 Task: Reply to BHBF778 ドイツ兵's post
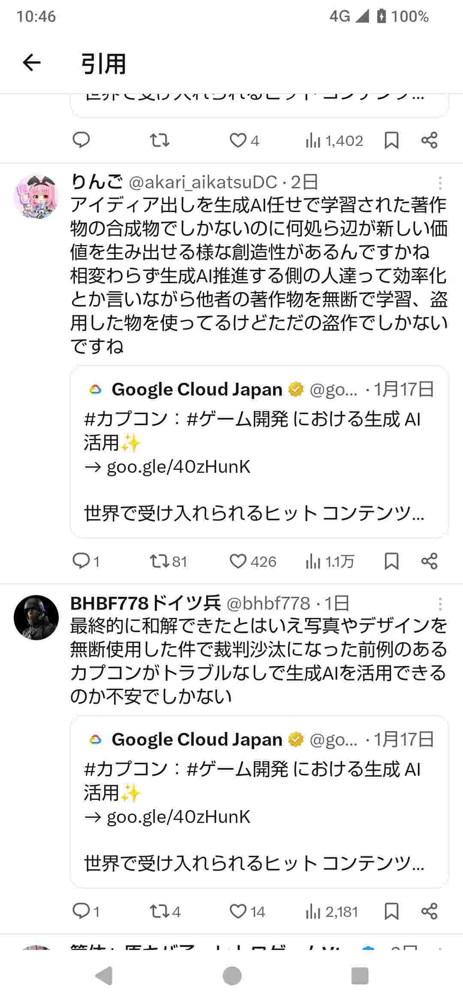click(x=81, y=911)
